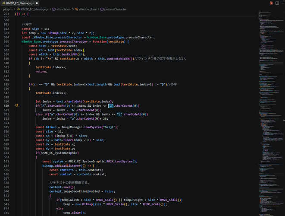Click the テキスト comment on line 538
Screen dimensions: 285x216
point(69,183)
